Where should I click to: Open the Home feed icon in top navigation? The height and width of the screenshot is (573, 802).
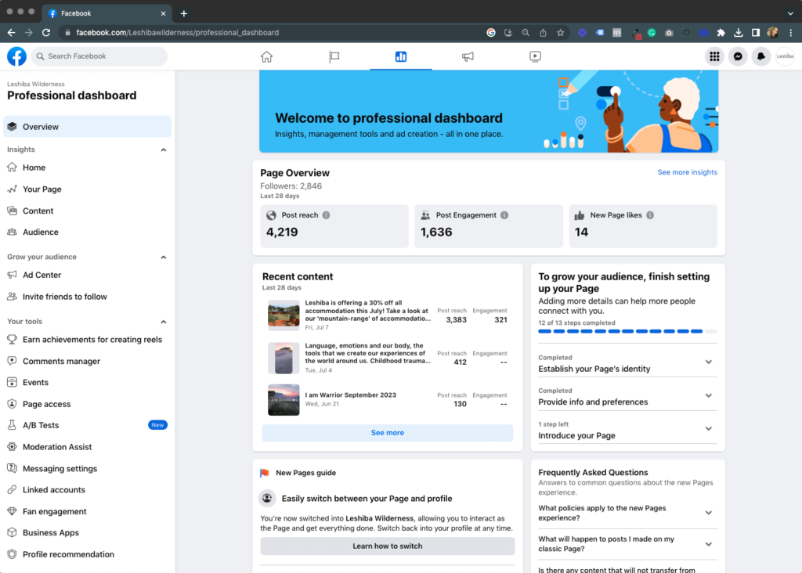click(266, 56)
